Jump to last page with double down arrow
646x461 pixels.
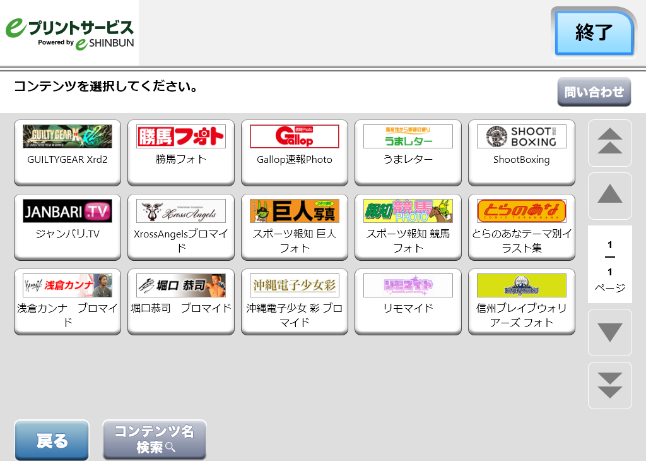click(610, 386)
